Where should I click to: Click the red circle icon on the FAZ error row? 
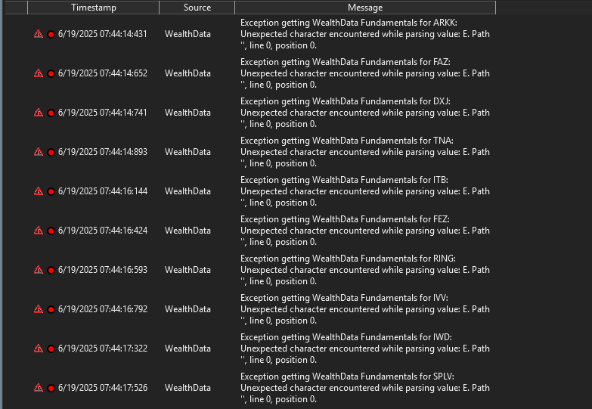tap(51, 74)
